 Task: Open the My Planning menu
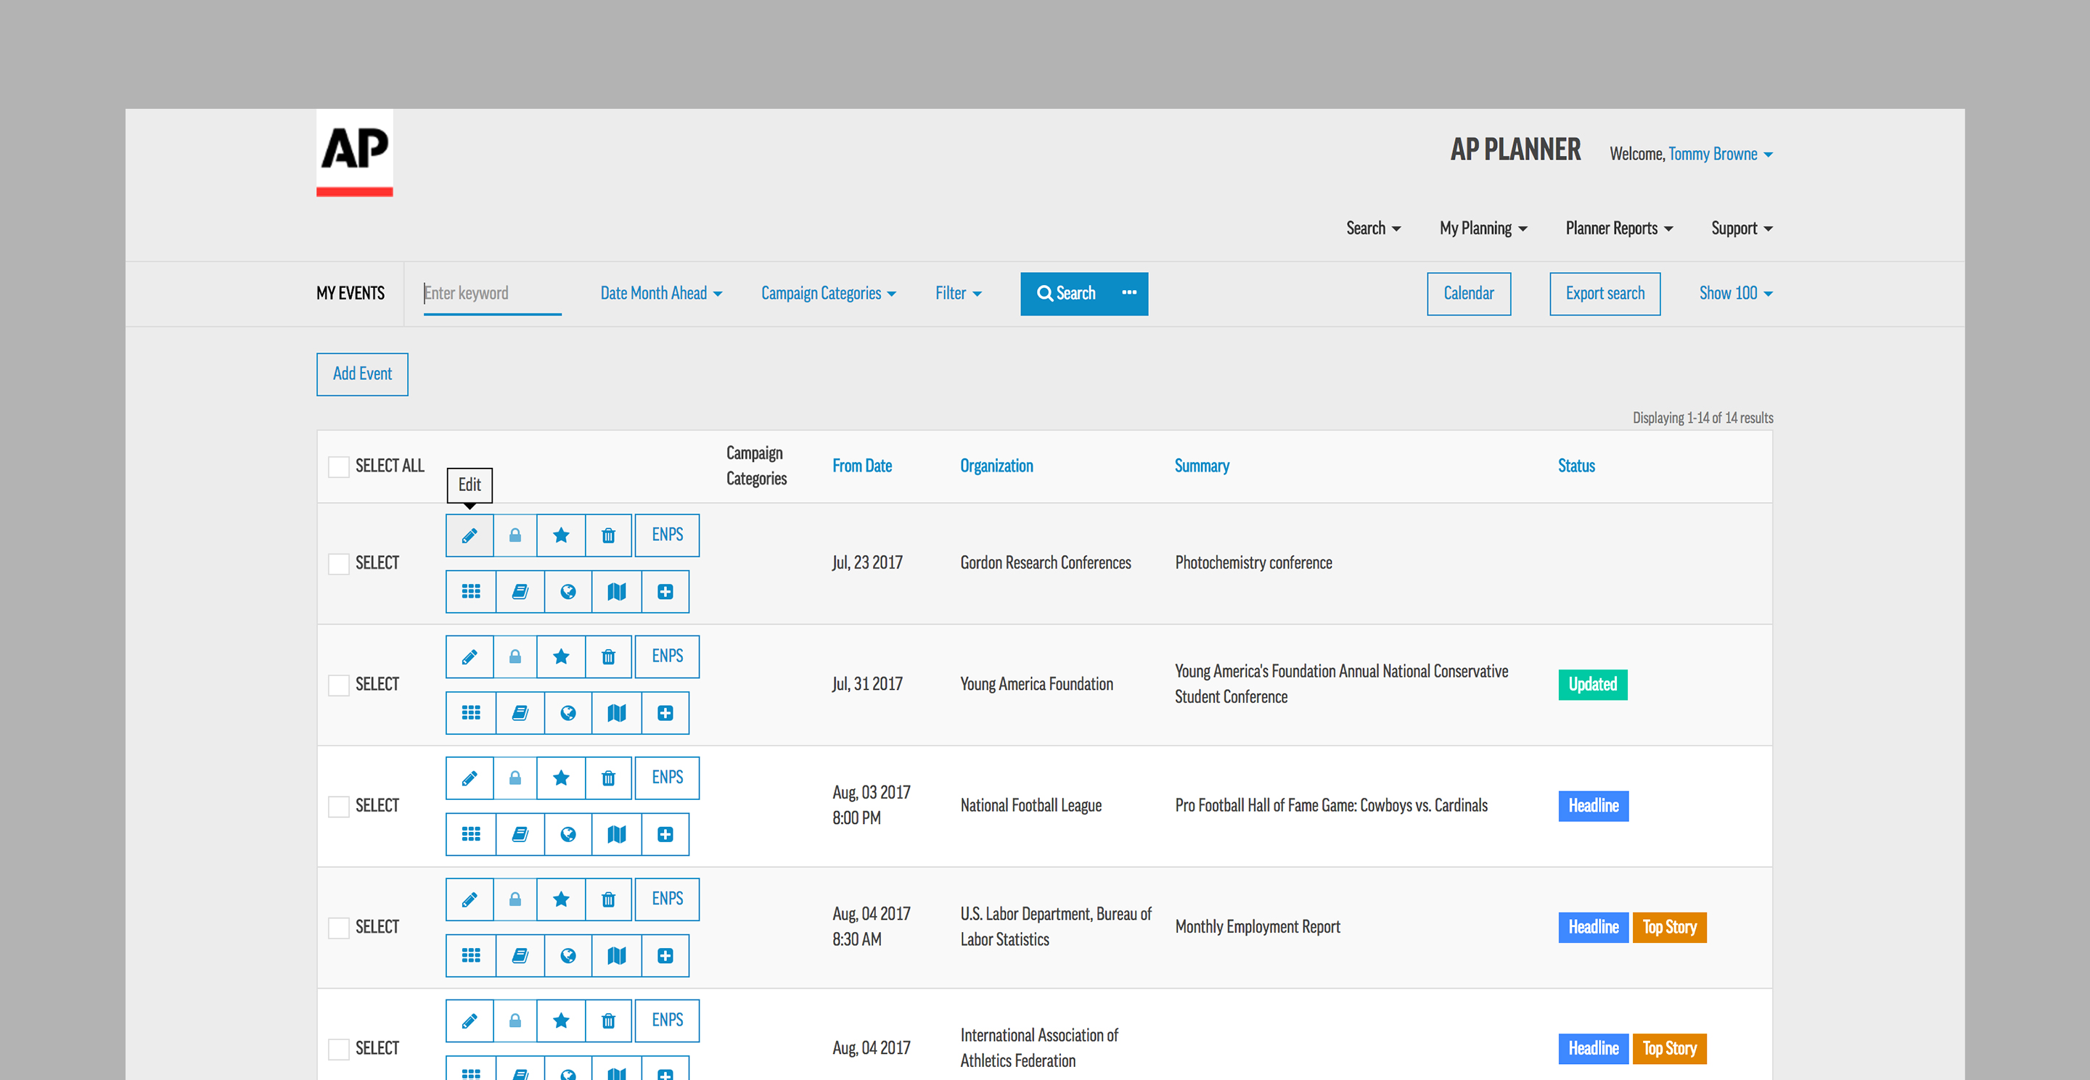click(1483, 228)
